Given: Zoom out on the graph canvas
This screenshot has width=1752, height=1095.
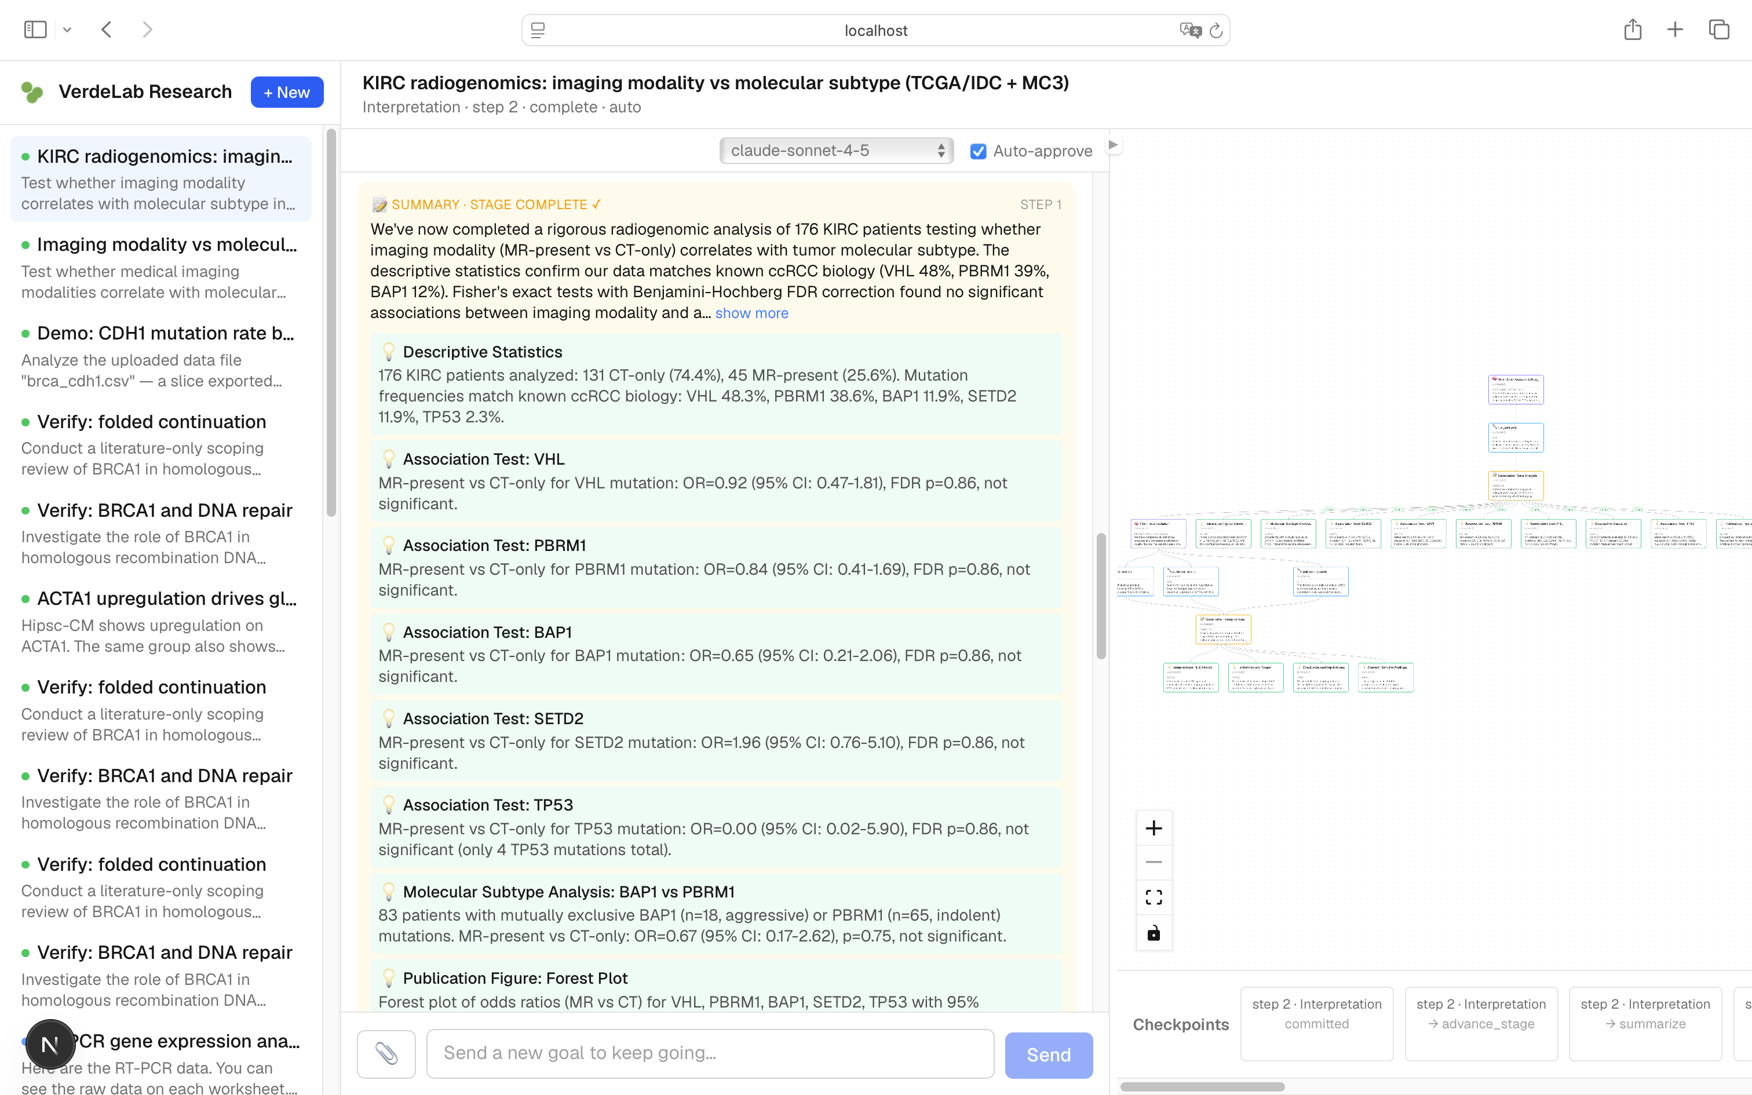Looking at the screenshot, I should 1154,863.
